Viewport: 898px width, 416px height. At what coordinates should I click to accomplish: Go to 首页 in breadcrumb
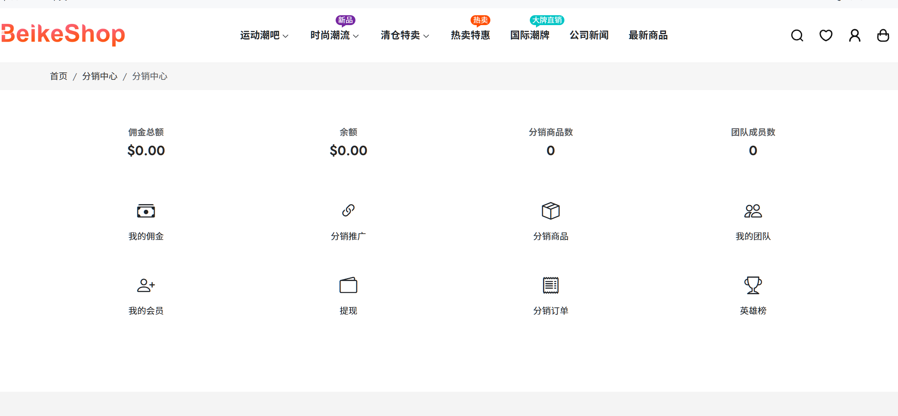58,76
